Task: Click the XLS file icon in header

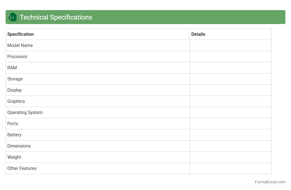Action: (x=13, y=17)
